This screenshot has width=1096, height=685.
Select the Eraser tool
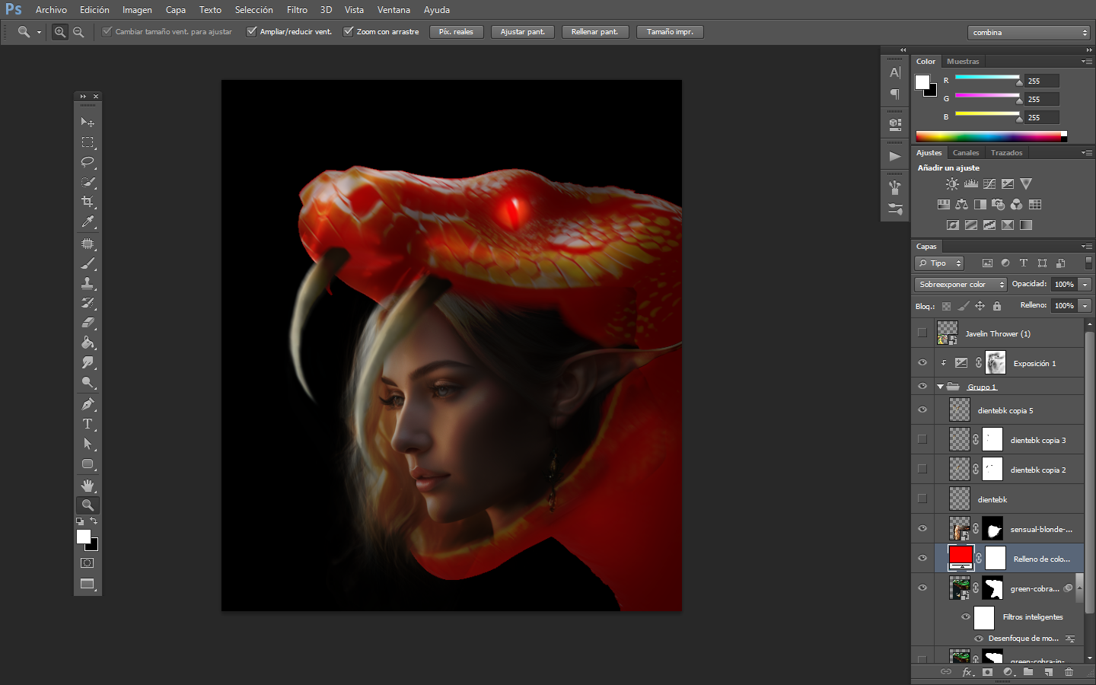(x=88, y=323)
